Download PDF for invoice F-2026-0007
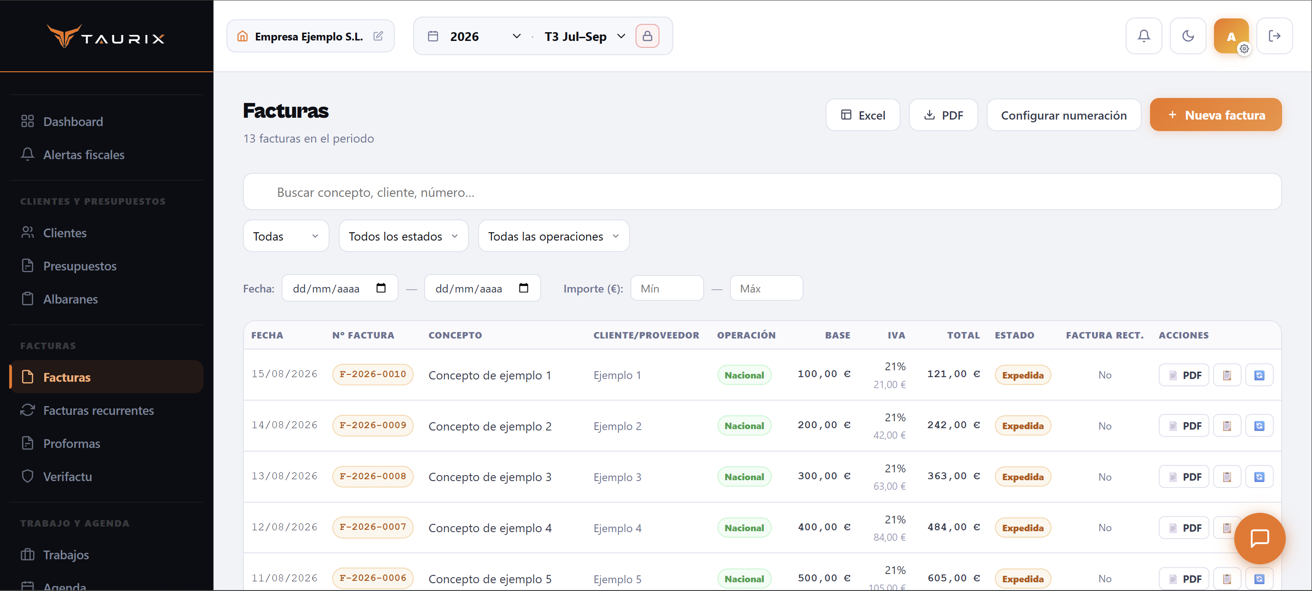This screenshot has width=1312, height=591. 1184,528
